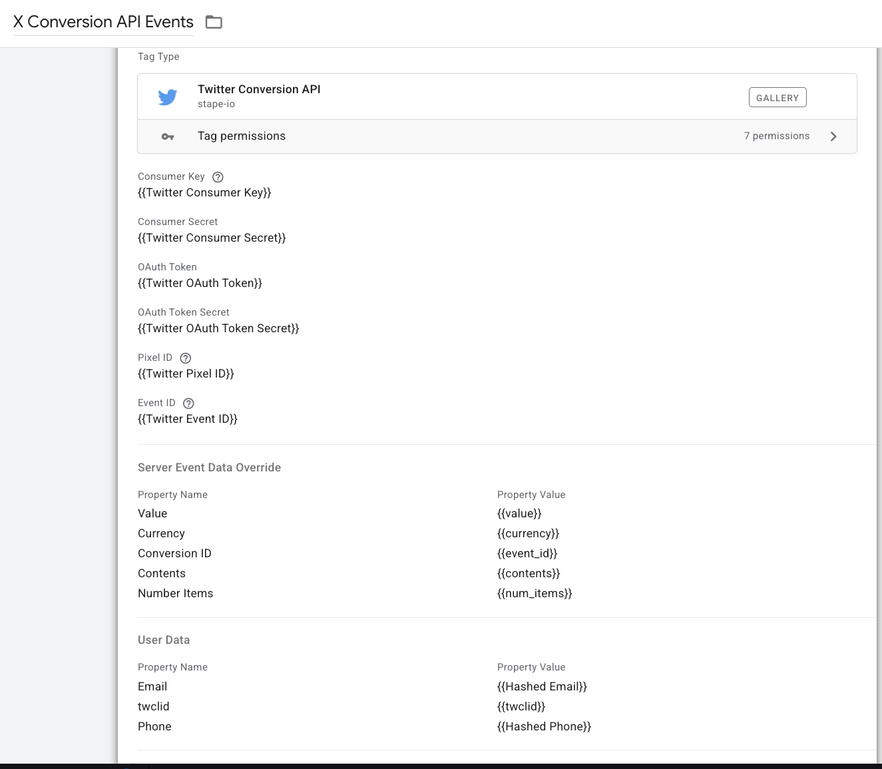This screenshot has width=882, height=769.
Task: Click the folder icon beside the tag name
Action: (214, 22)
